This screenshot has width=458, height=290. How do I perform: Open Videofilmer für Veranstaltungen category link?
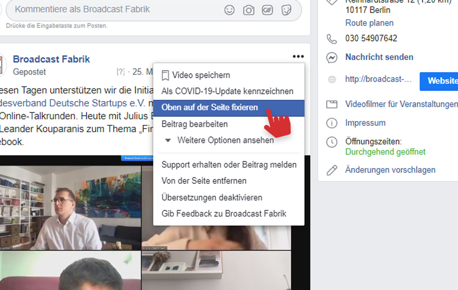401,104
